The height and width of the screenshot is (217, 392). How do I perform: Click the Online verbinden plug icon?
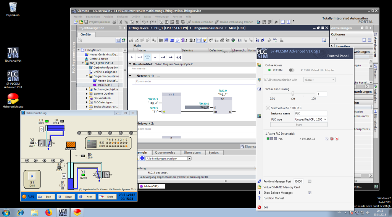click(189, 22)
